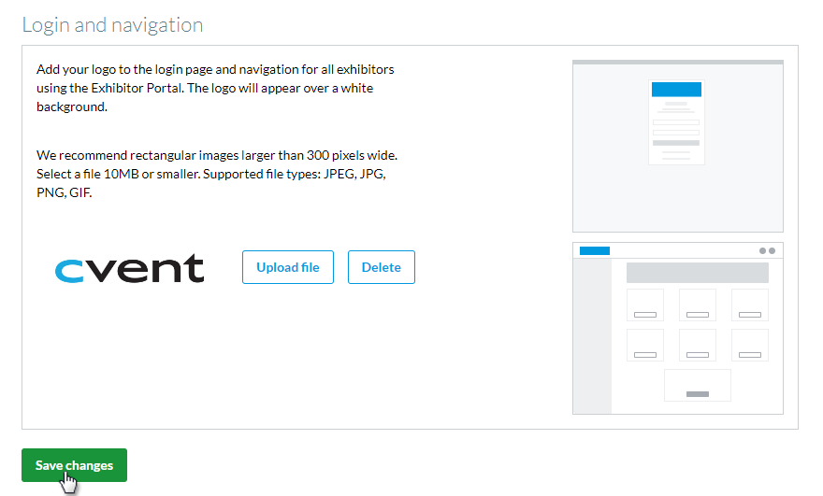Viewport: 823px width, 496px height.
Task: Select top-right tile in navigation preview grid
Action: coord(749,305)
